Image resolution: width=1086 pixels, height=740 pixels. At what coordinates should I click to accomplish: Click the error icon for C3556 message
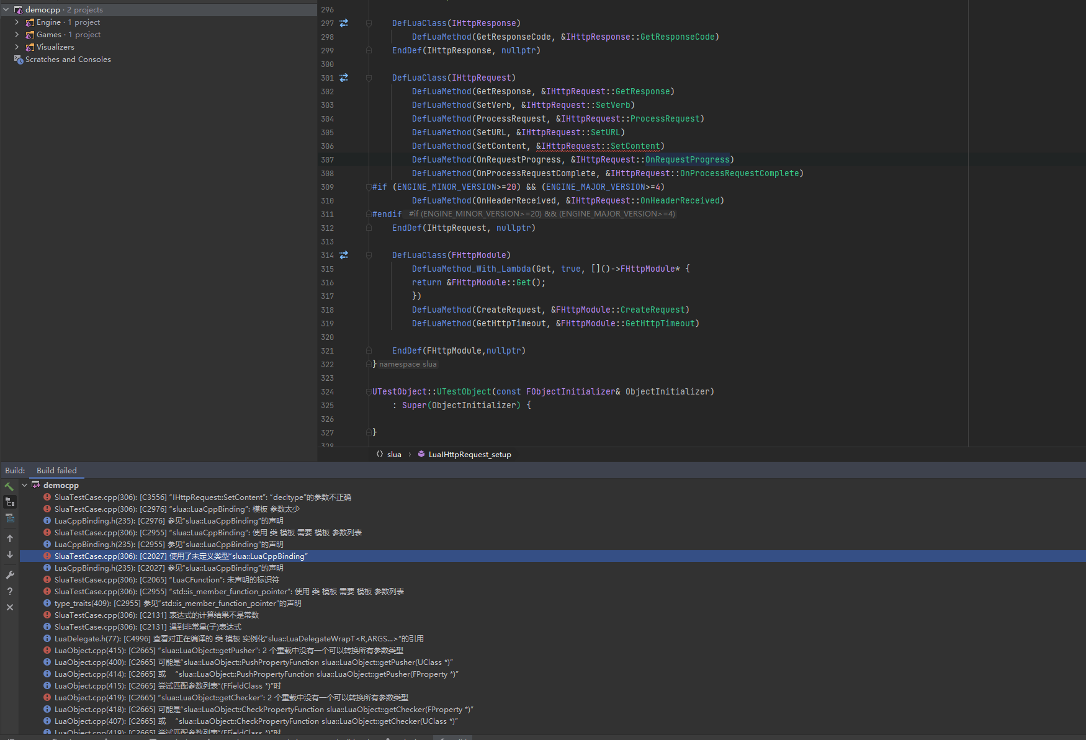(x=47, y=497)
